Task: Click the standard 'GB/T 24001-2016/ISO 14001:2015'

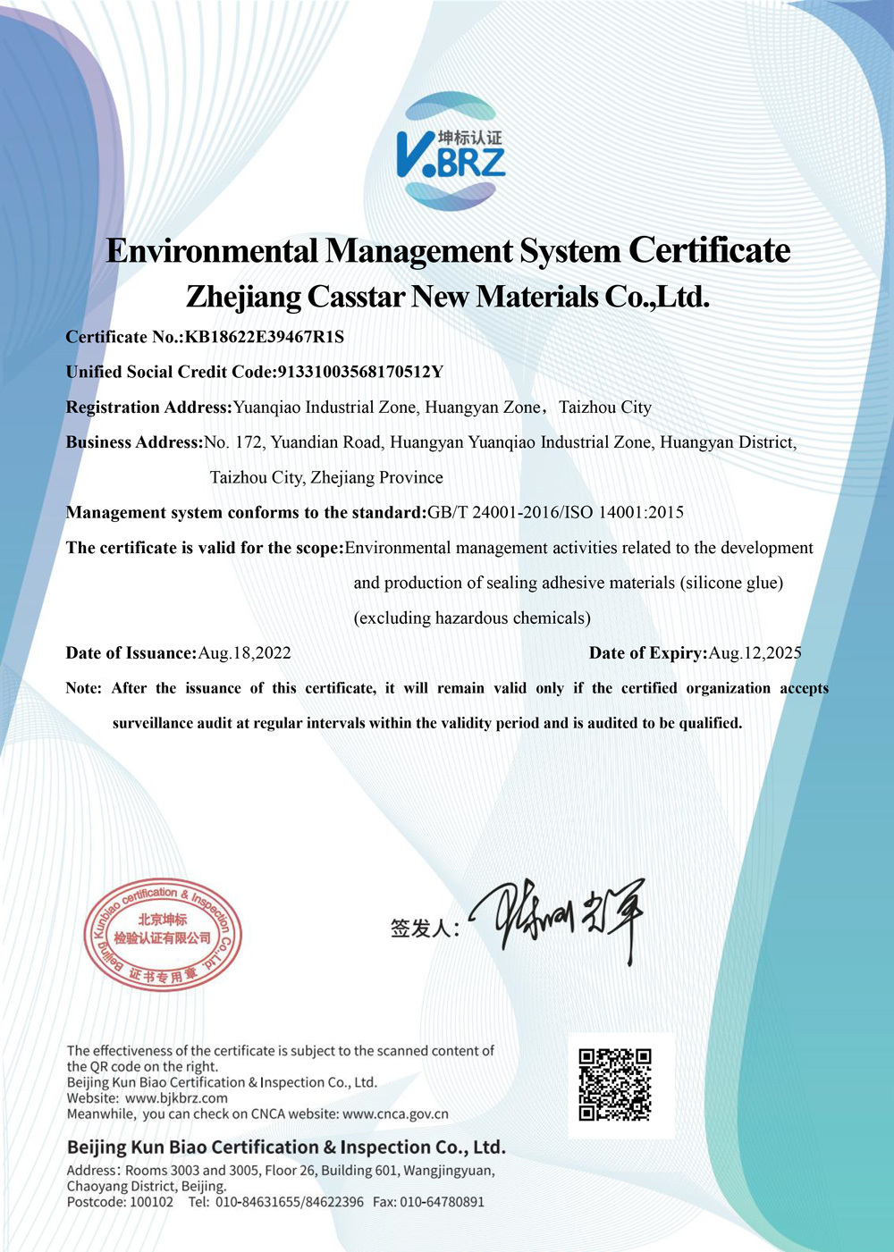Action: point(556,512)
